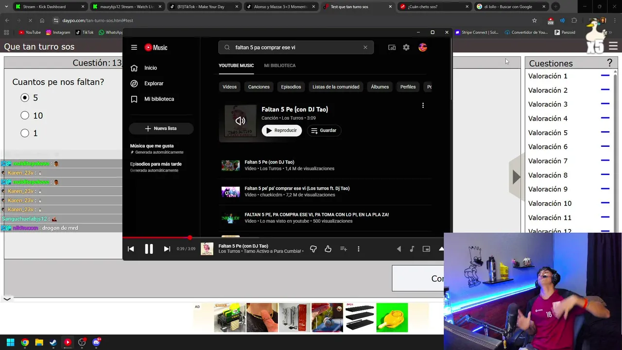Viewport: 622px width, 350px height.
Task: Open the Instagram bookmark
Action: pyautogui.click(x=58, y=33)
